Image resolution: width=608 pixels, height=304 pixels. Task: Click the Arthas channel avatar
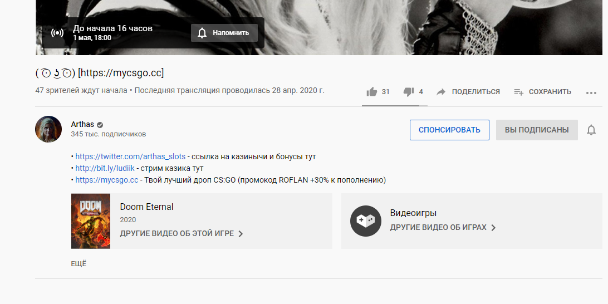point(48,129)
